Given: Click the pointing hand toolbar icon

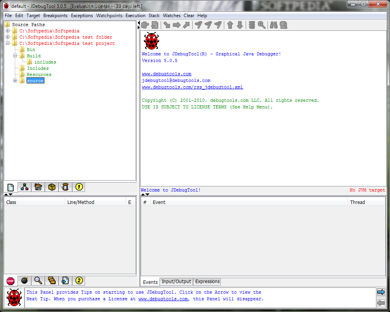Looking at the screenshot, I should (x=145, y=25).
